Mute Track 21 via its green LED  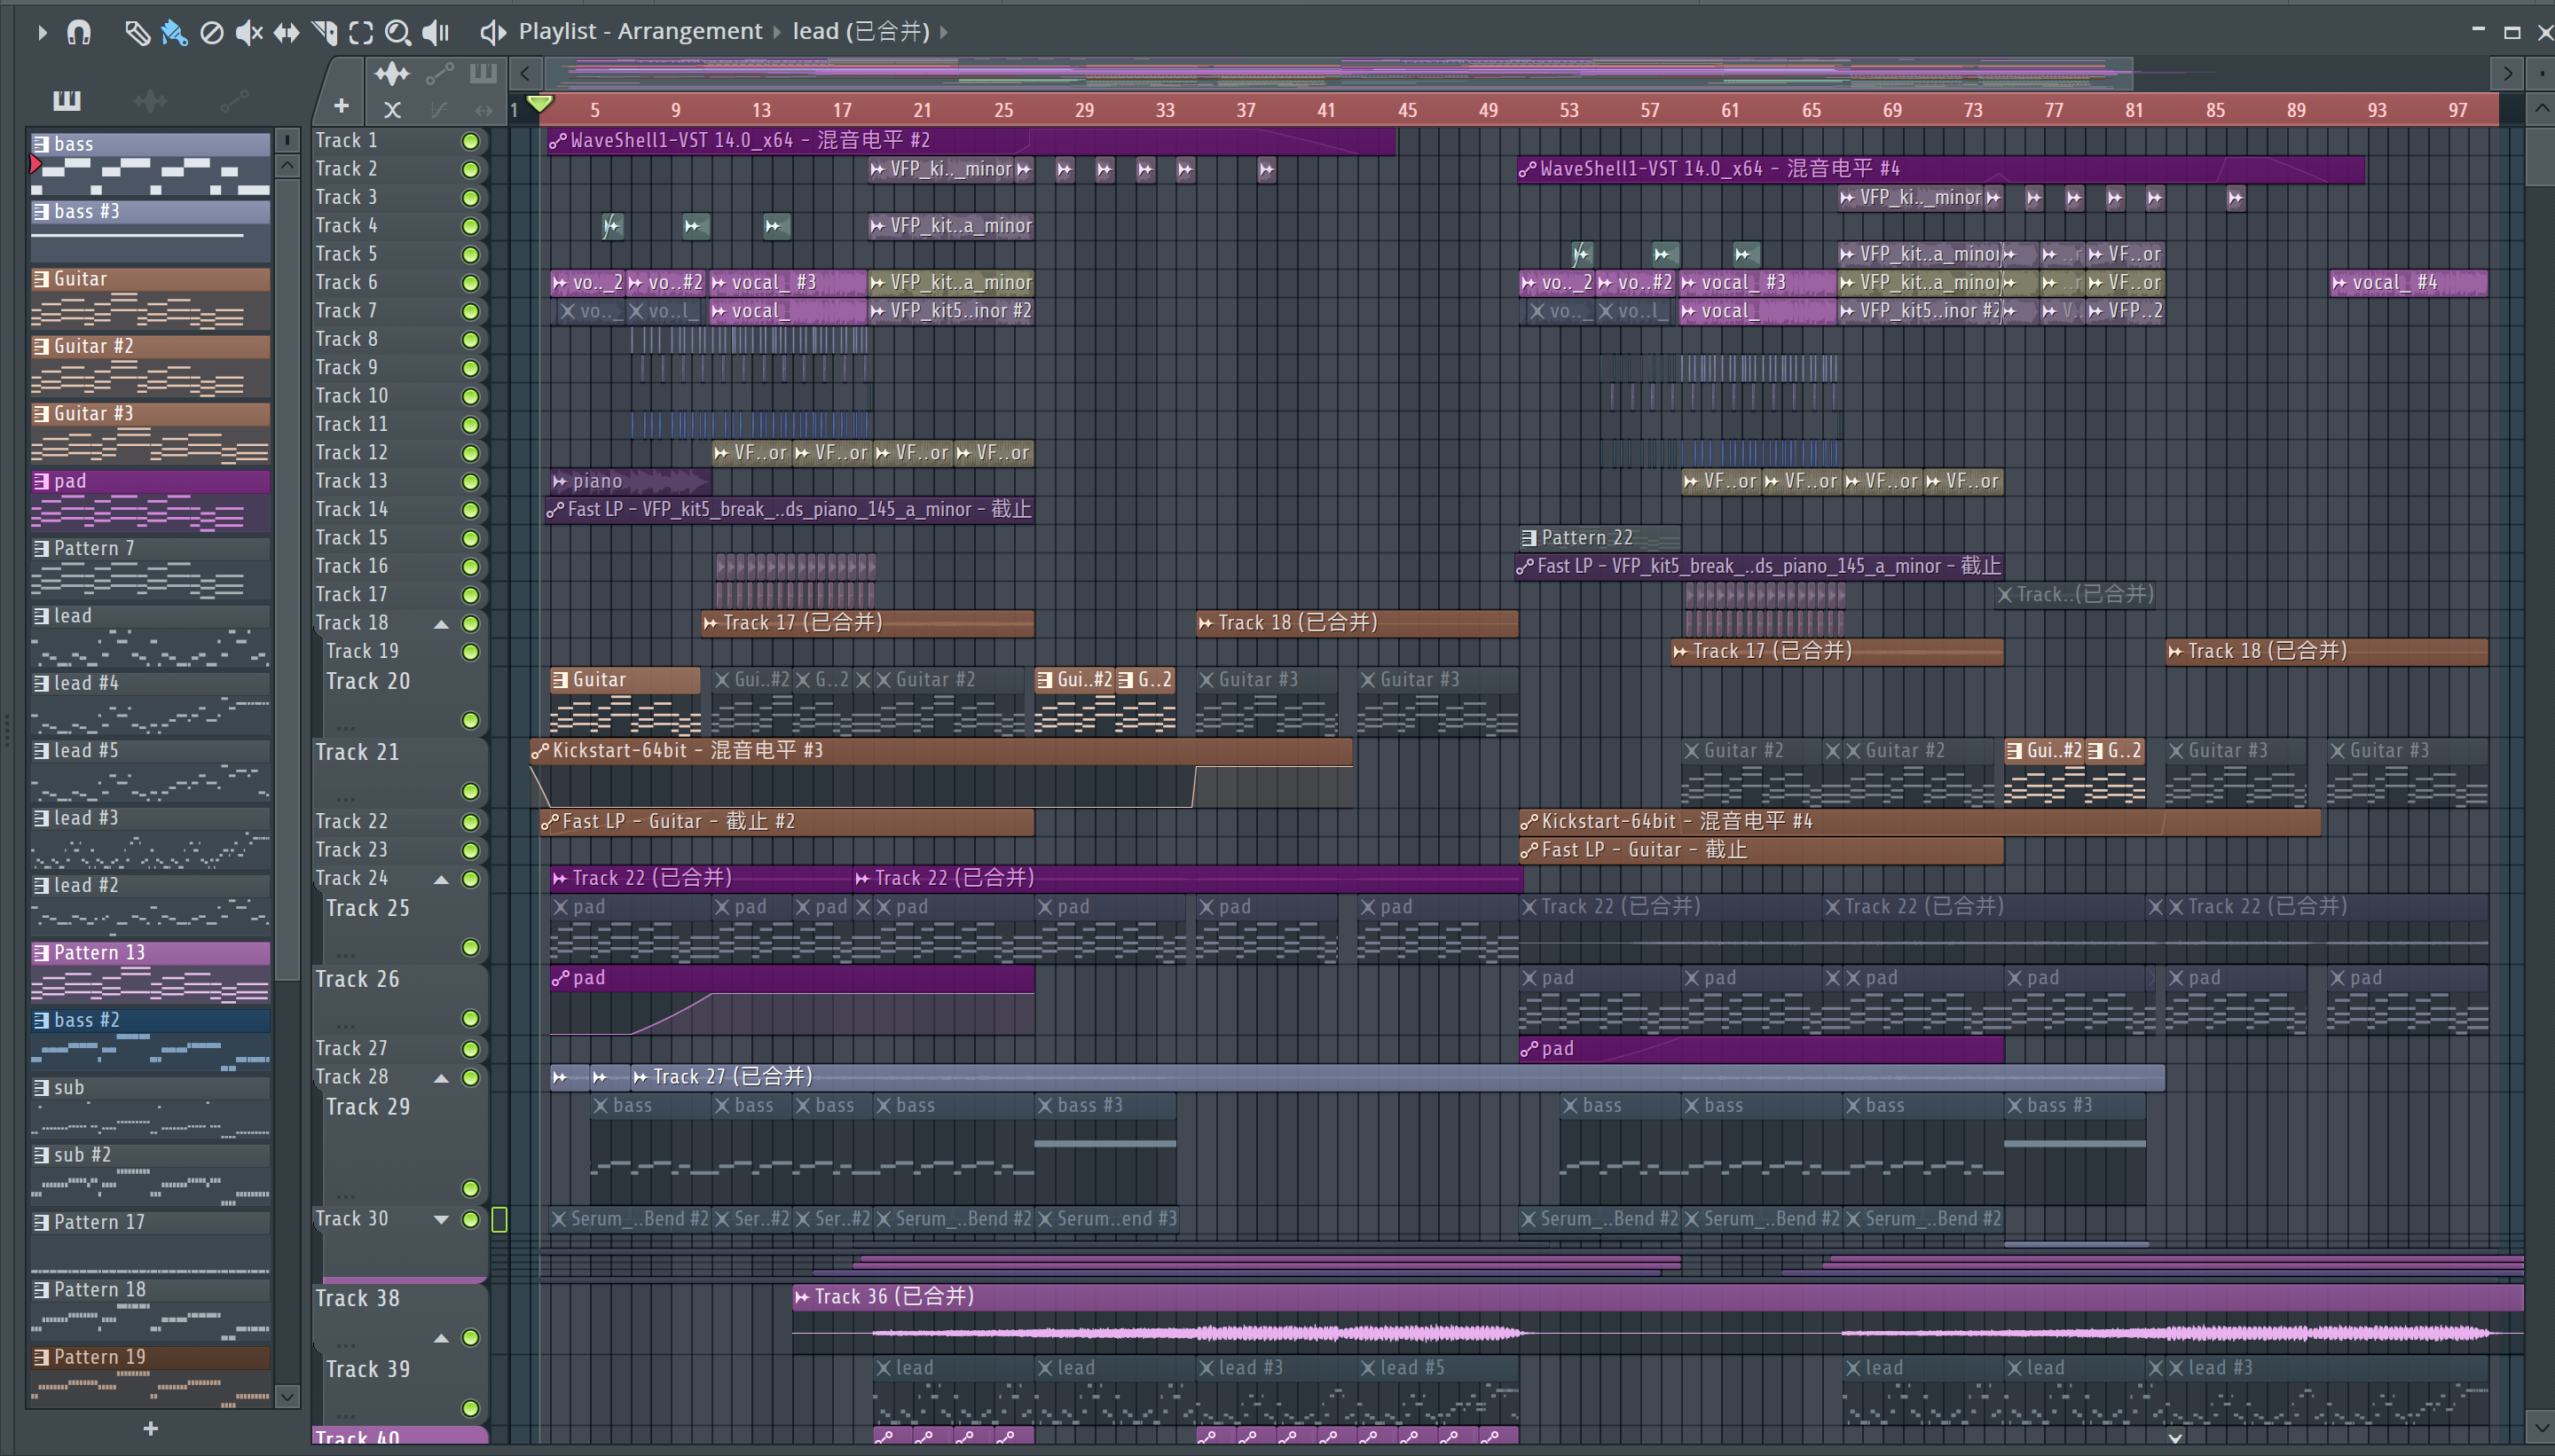coord(469,792)
